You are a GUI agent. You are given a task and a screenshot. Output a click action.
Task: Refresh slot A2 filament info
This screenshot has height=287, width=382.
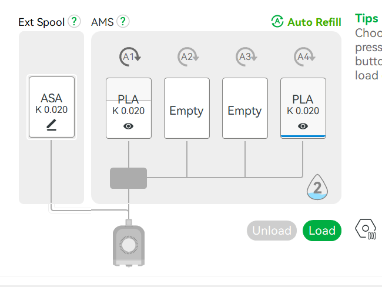(188, 57)
